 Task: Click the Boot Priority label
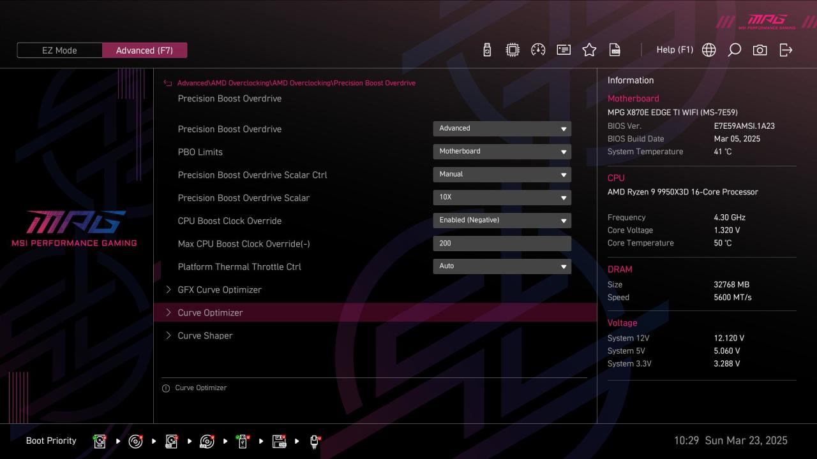[51, 441]
